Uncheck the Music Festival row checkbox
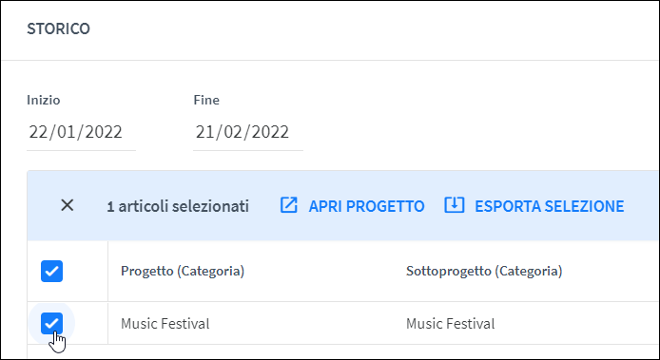The image size is (660, 360). 51,323
